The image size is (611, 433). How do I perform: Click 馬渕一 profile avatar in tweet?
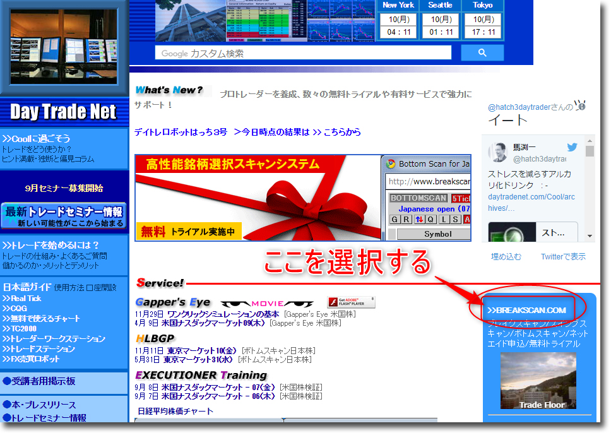tap(499, 152)
